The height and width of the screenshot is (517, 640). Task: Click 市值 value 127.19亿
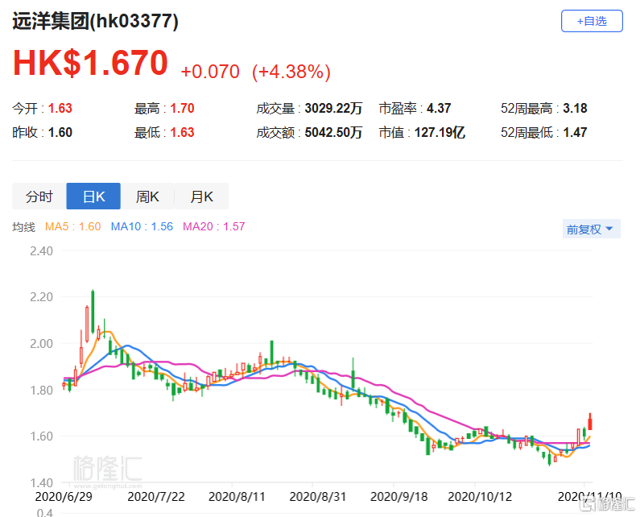click(x=440, y=132)
